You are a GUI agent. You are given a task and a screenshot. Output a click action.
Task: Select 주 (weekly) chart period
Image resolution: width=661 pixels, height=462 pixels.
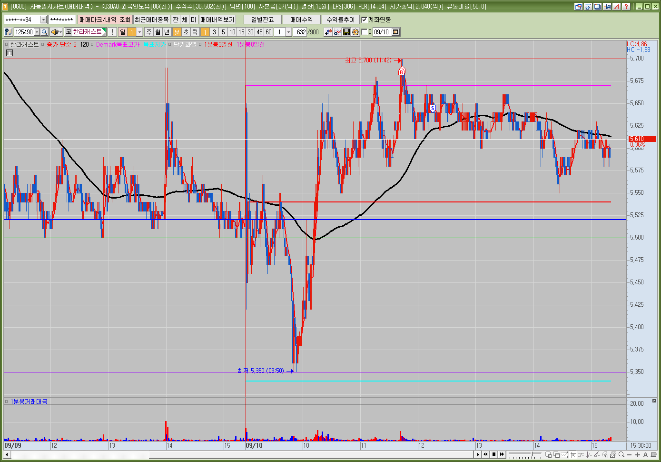coord(149,32)
